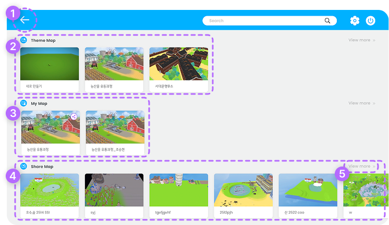Click share icon on My Map thumbnail

click(x=74, y=117)
